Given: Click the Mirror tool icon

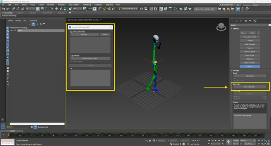Looking at the screenshot, I should click(141, 9).
